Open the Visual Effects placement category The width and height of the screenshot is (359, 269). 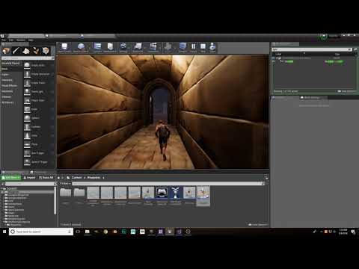(10, 85)
